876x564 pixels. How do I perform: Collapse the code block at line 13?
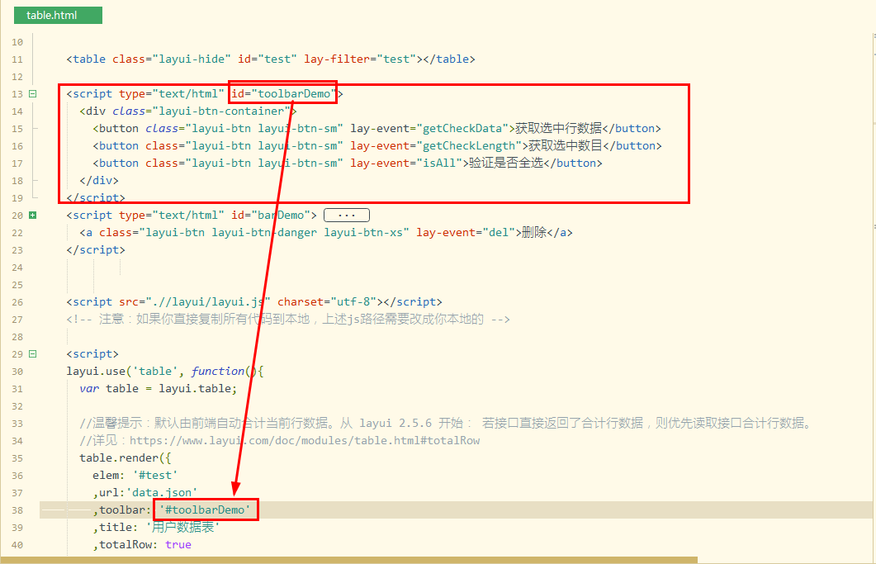[33, 94]
